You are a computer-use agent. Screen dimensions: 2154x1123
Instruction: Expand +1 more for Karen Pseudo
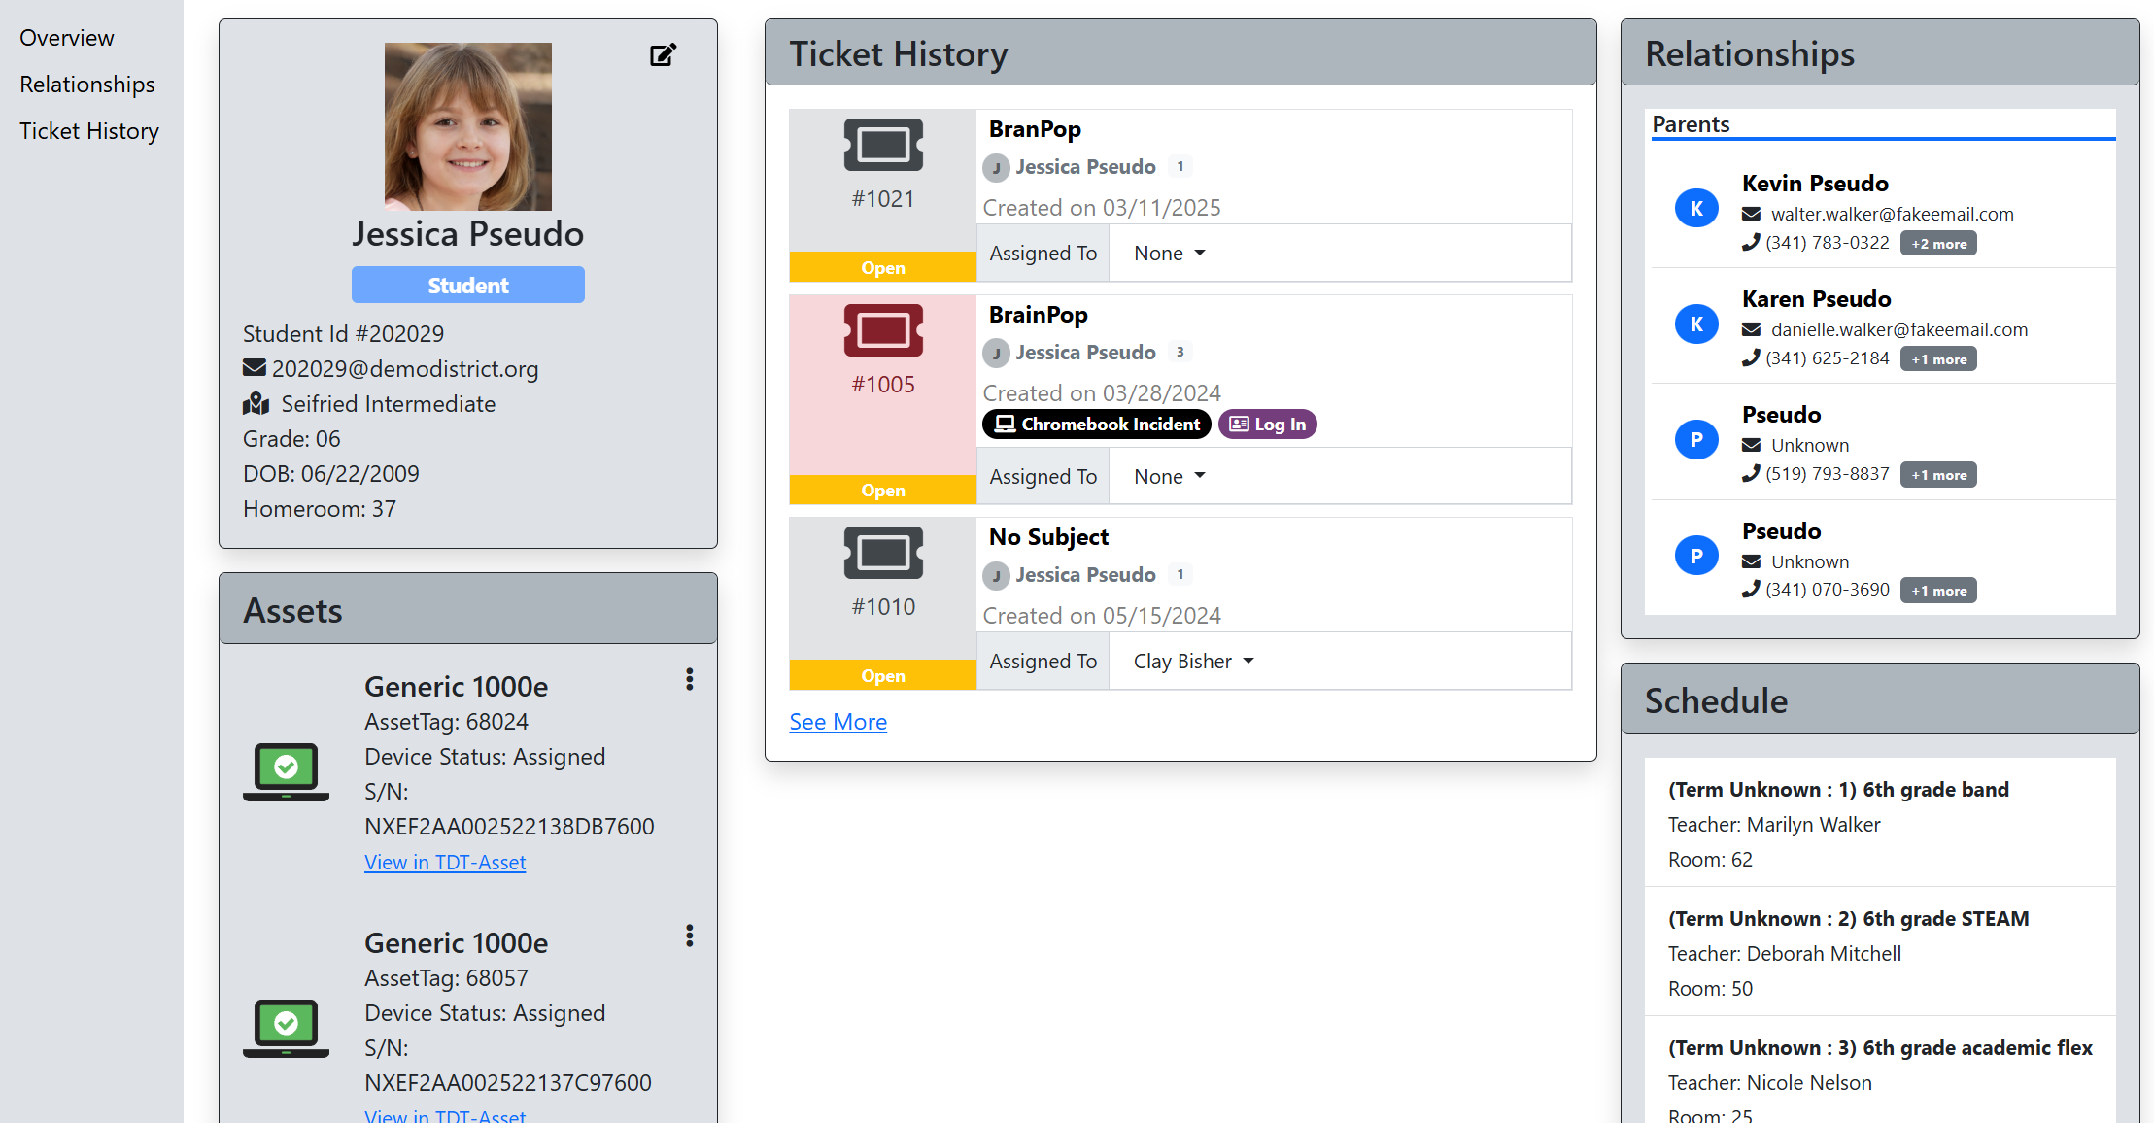coord(1938,359)
